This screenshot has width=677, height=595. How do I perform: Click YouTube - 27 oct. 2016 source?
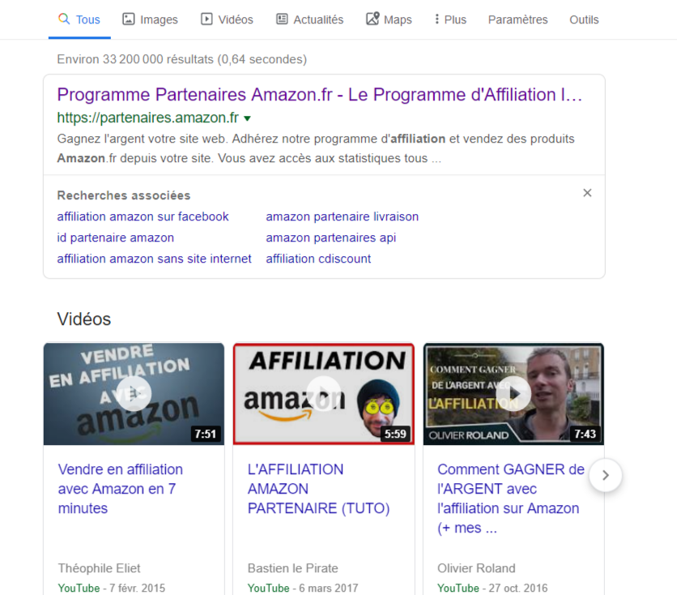(492, 588)
